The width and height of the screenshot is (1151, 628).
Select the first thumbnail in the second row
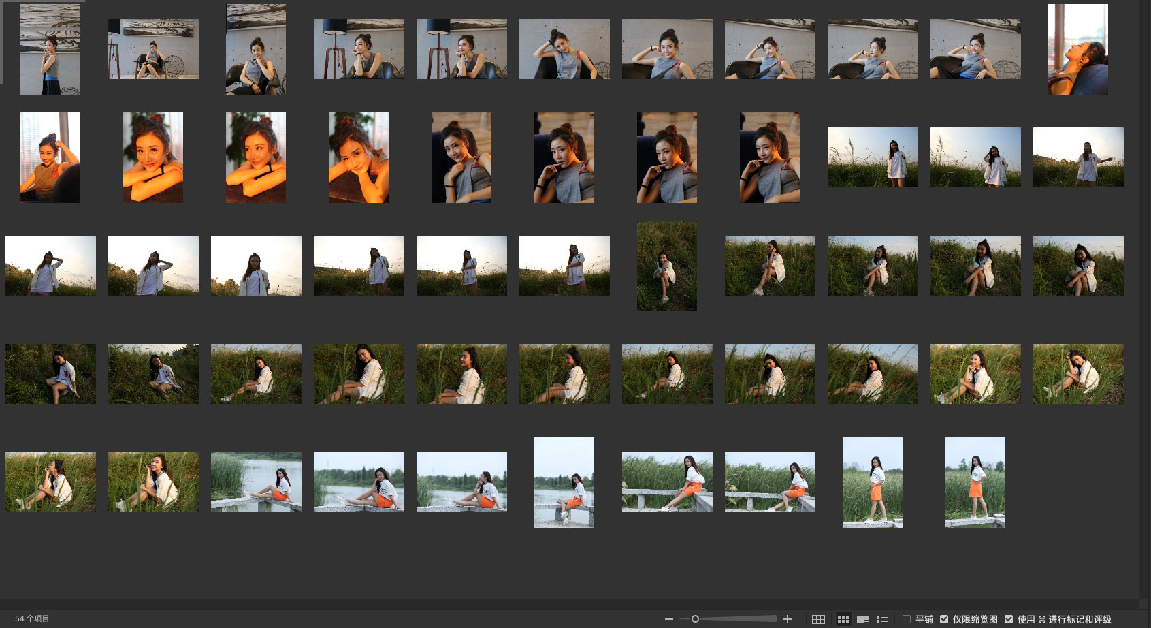pos(50,157)
